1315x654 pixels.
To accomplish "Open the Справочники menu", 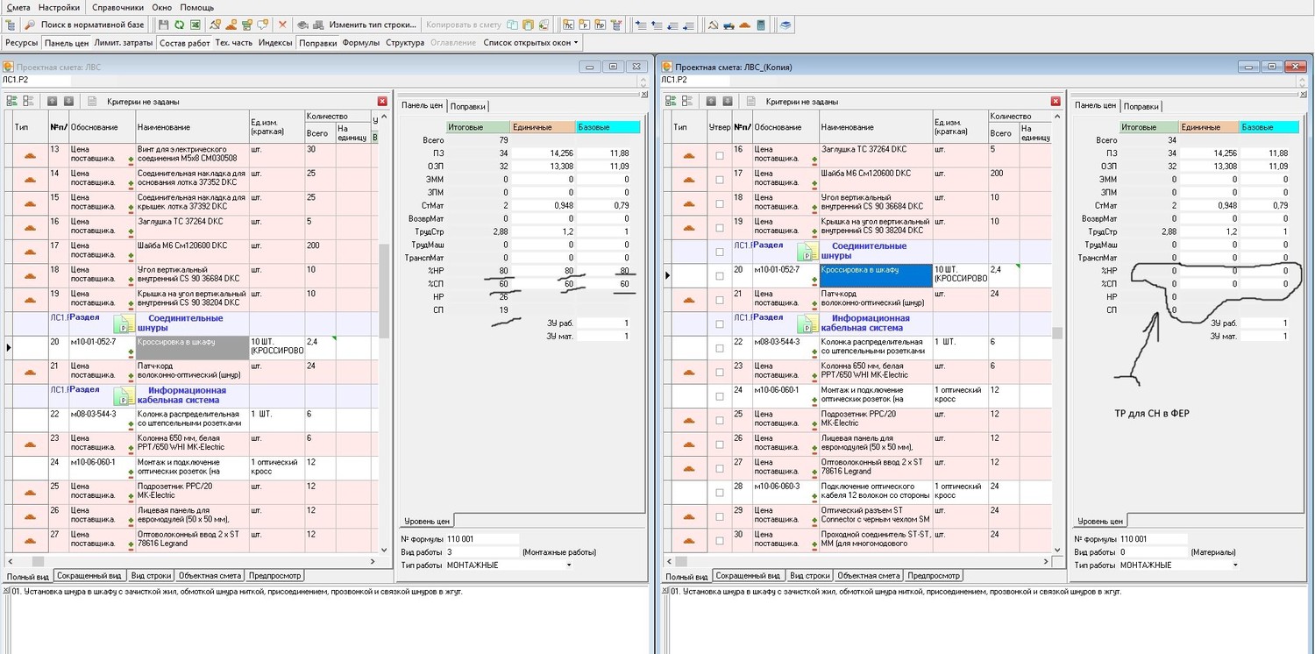I will point(117,7).
